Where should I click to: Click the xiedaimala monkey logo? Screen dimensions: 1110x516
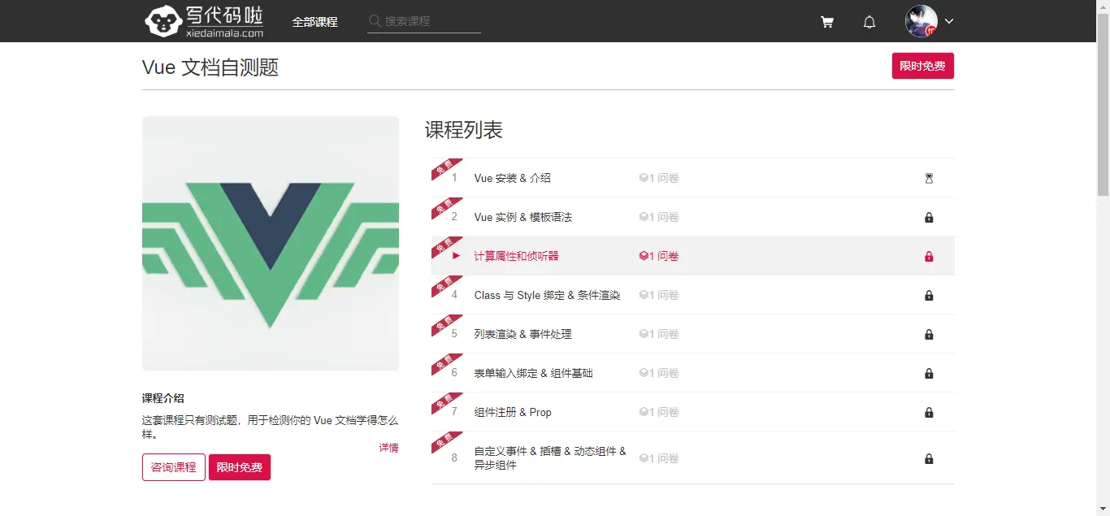(203, 21)
